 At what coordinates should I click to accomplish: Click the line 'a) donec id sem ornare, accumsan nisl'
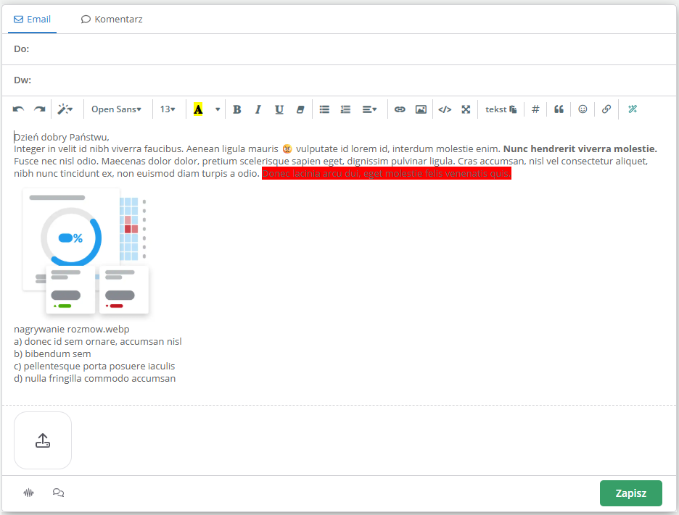(x=98, y=342)
